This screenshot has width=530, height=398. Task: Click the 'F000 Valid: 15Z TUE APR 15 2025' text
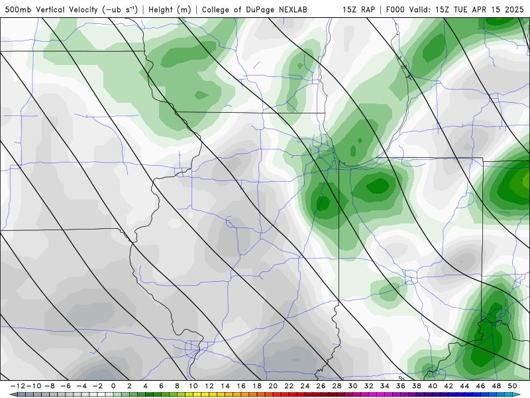click(x=454, y=9)
